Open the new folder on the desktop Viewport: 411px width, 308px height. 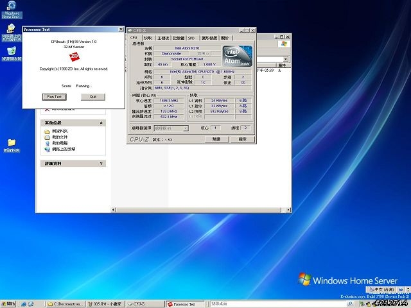(x=12, y=142)
